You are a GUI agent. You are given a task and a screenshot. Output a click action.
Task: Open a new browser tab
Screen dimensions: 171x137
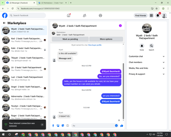pyautogui.click(x=71, y=3)
